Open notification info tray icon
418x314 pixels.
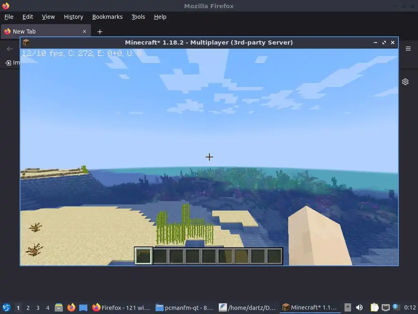tap(396, 307)
